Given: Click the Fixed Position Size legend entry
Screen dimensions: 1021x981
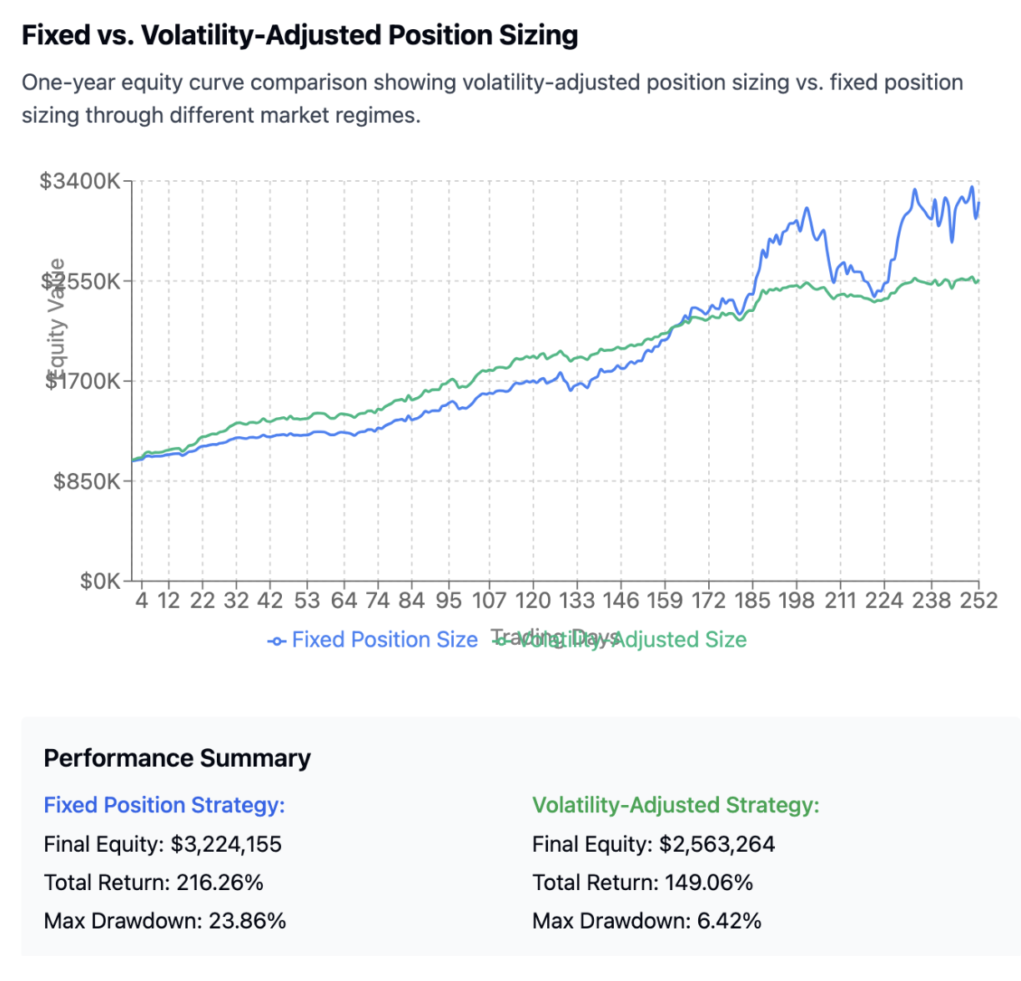Looking at the screenshot, I should 384,640.
